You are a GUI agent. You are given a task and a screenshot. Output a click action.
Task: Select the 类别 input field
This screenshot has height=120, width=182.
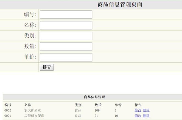pos(66,36)
